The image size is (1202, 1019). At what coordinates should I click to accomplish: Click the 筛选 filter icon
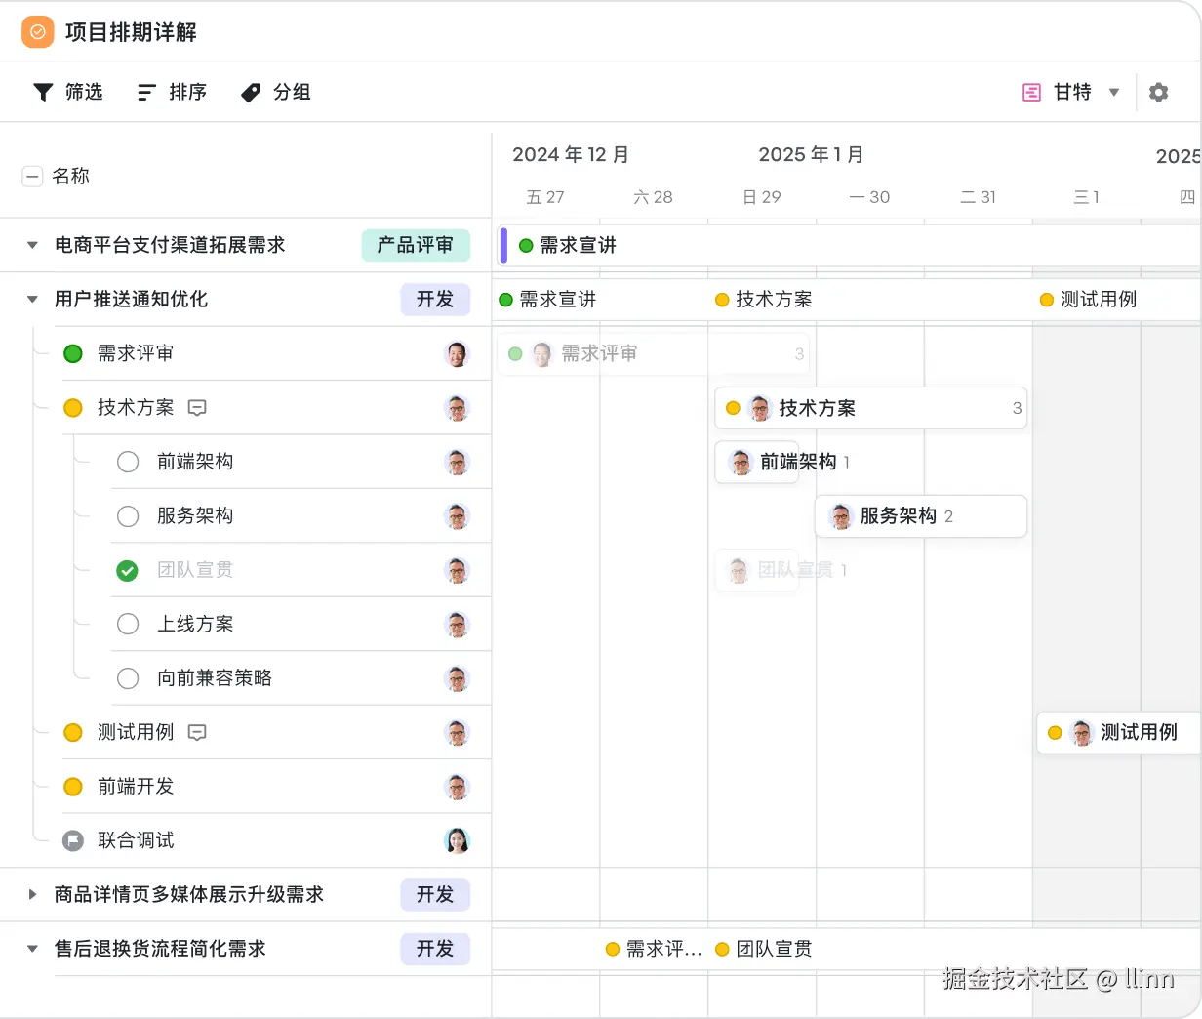(43, 92)
